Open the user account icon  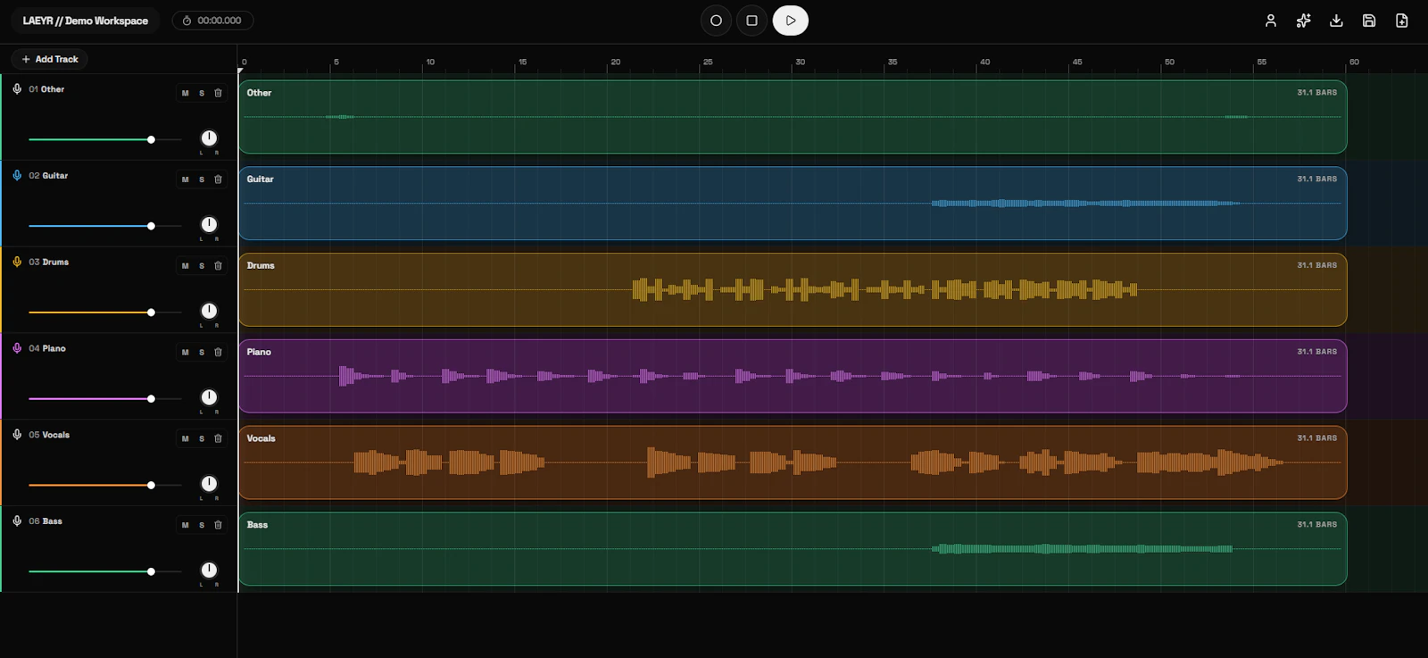[x=1270, y=21]
